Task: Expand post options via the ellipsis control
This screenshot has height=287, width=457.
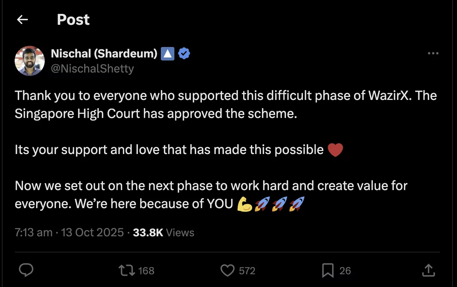Action: click(x=433, y=53)
